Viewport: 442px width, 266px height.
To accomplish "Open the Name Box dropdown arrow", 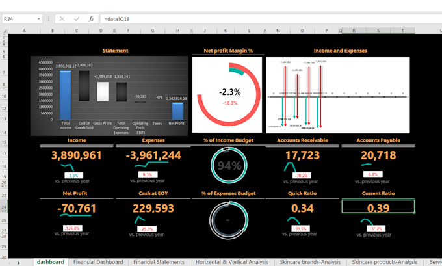I will click(38, 19).
